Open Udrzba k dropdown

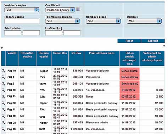point(144,21)
